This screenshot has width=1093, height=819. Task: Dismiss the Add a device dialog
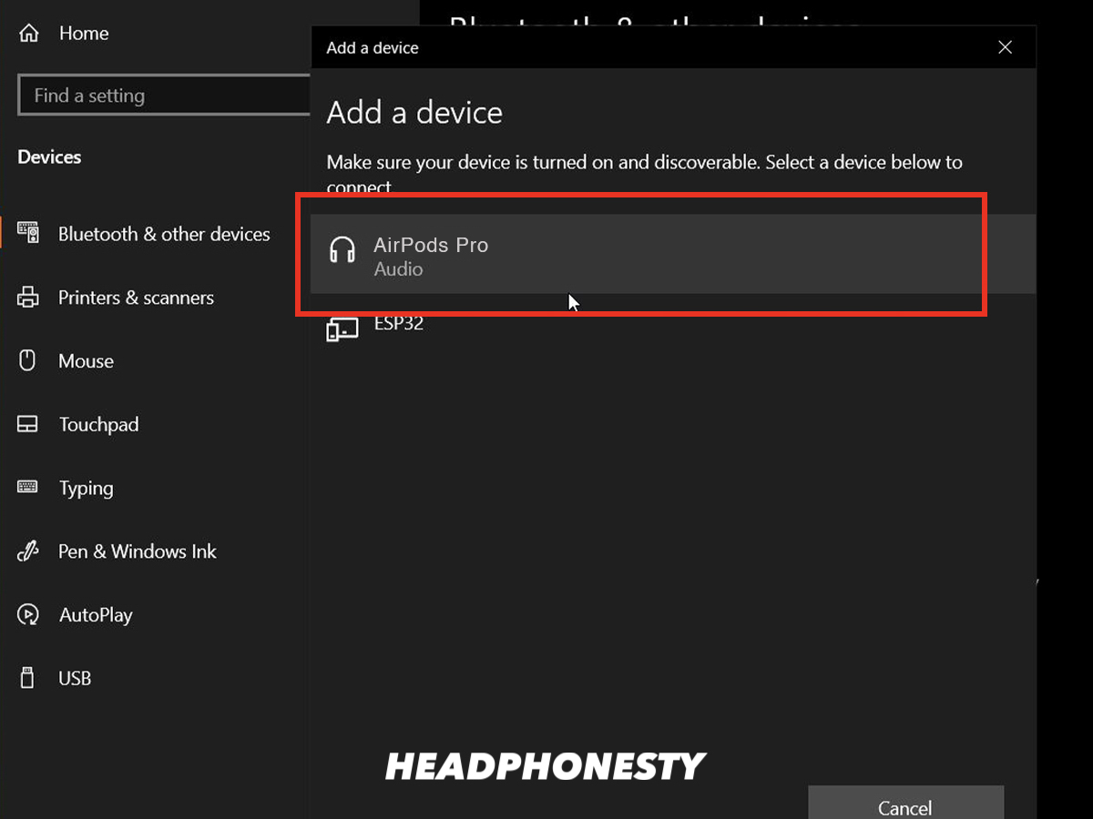(x=1005, y=46)
